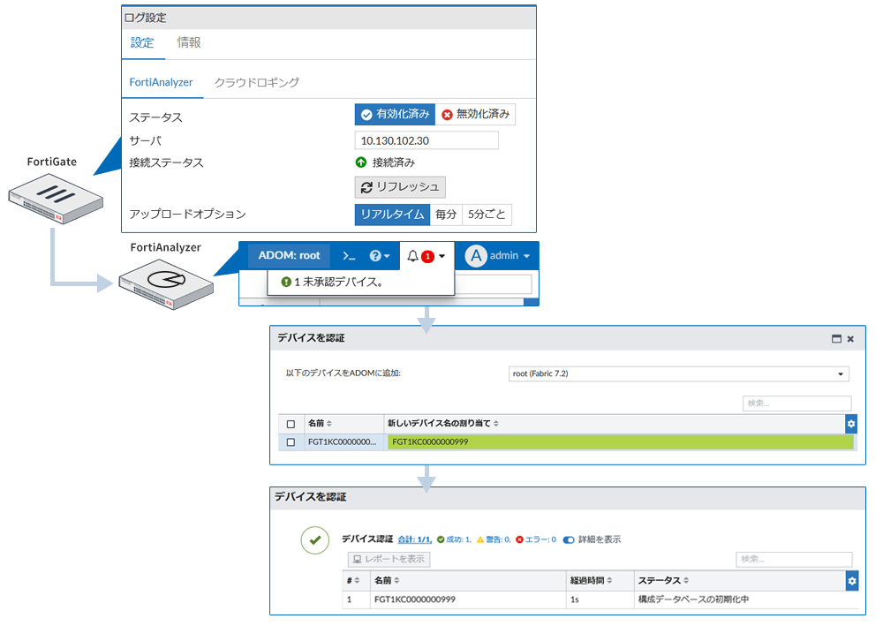Choose リアルタイム upload option
883x626 pixels.
tap(393, 215)
